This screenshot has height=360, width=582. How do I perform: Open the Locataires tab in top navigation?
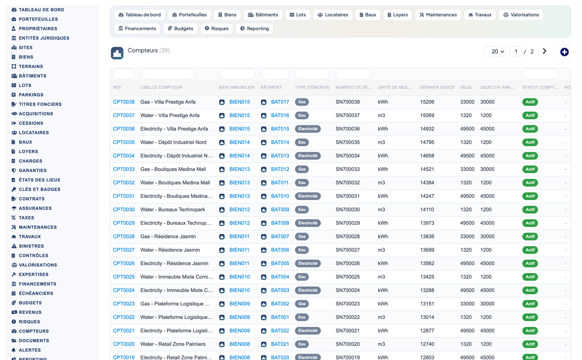click(333, 15)
